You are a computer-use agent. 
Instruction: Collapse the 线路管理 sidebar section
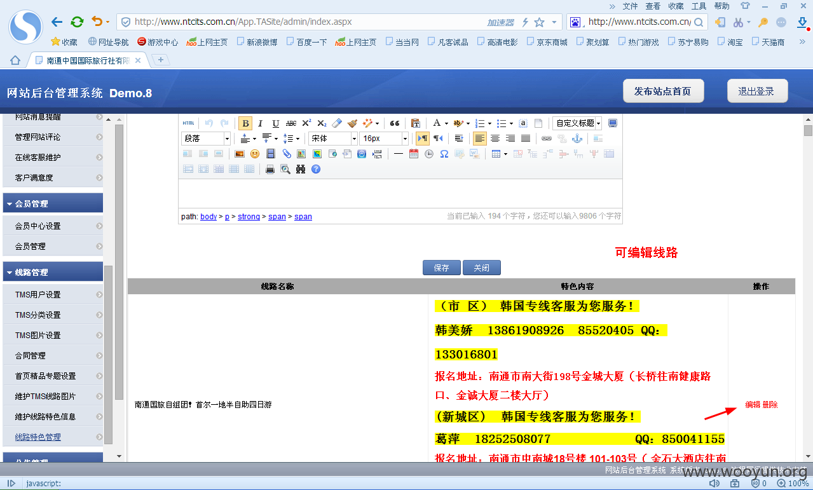click(53, 272)
